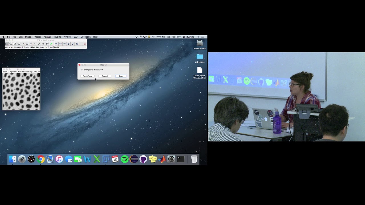Open MATLAB from the dock
This screenshot has width=365, height=205.
pyautogui.click(x=162, y=159)
